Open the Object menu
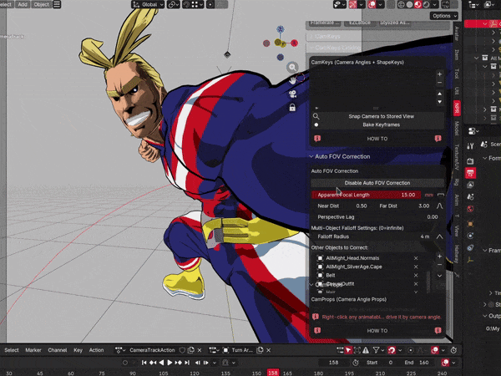 click(41, 4)
